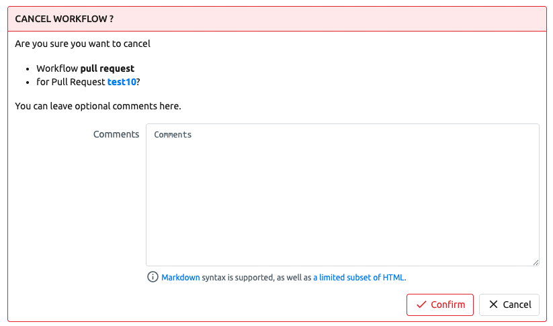Click the bold pull request workflow name
The width and height of the screenshot is (553, 326).
point(108,68)
